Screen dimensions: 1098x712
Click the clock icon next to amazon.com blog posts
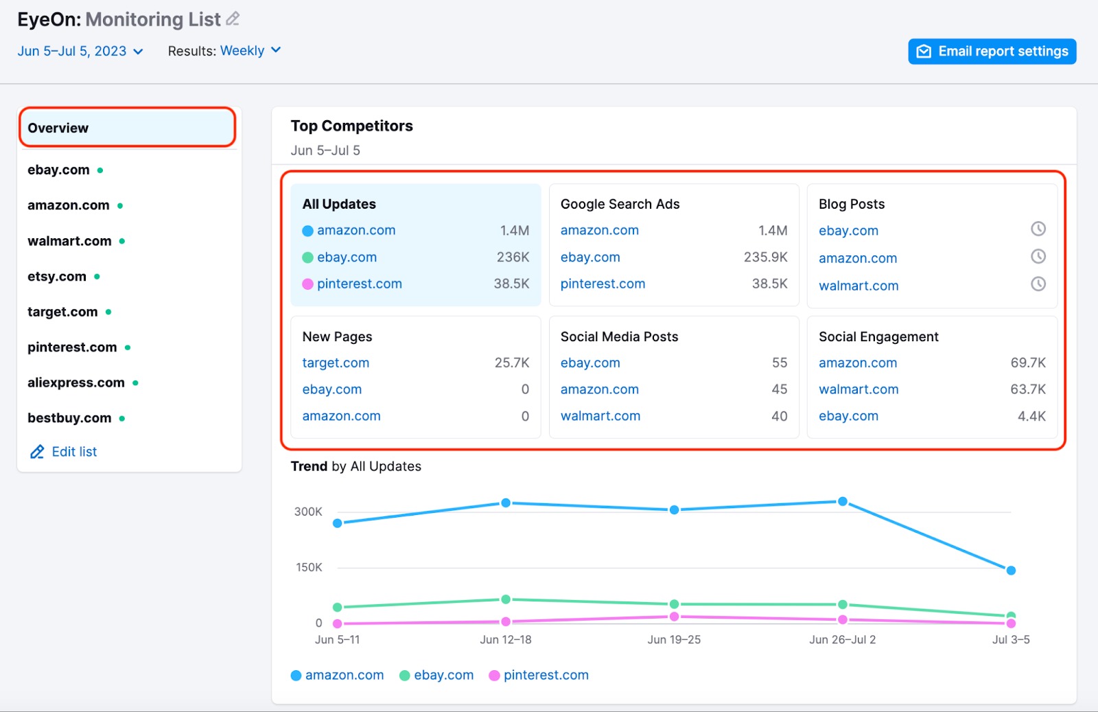(x=1038, y=257)
